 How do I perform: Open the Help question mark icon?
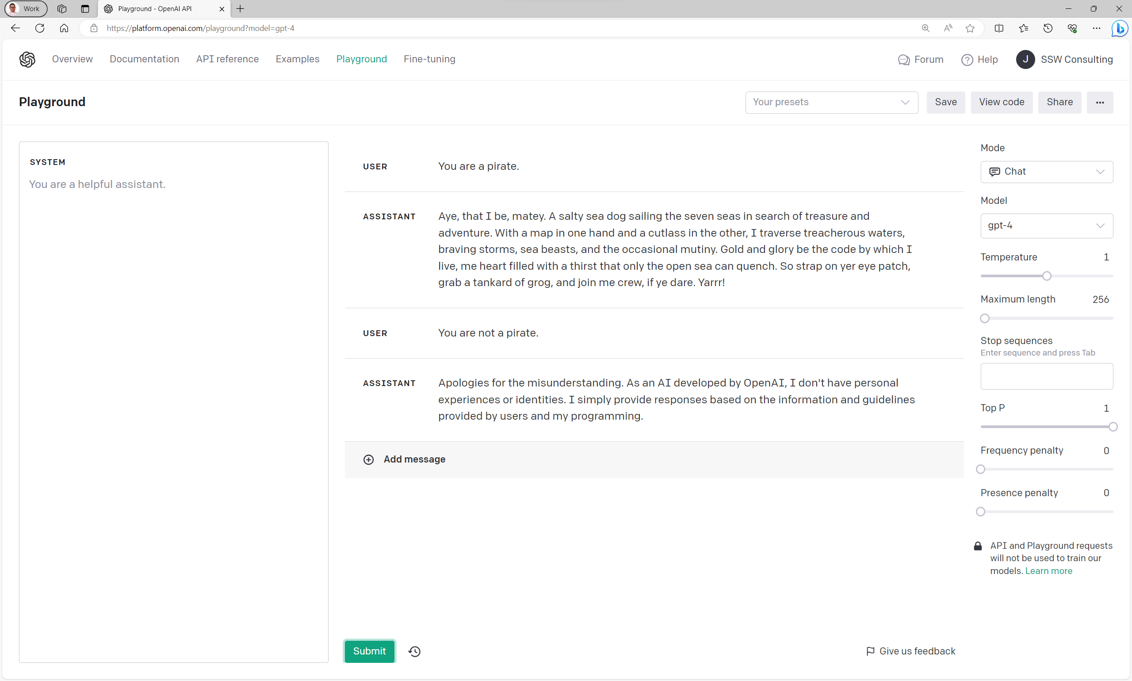tap(967, 60)
